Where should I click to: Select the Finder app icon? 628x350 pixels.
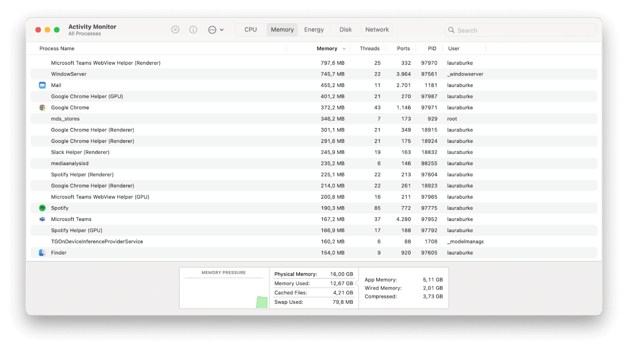(x=42, y=253)
